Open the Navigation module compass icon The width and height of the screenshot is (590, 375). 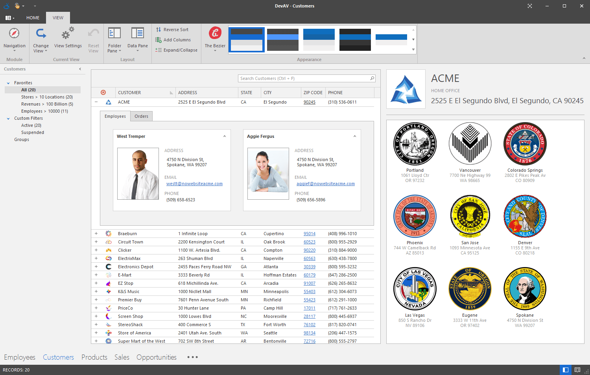click(x=15, y=34)
